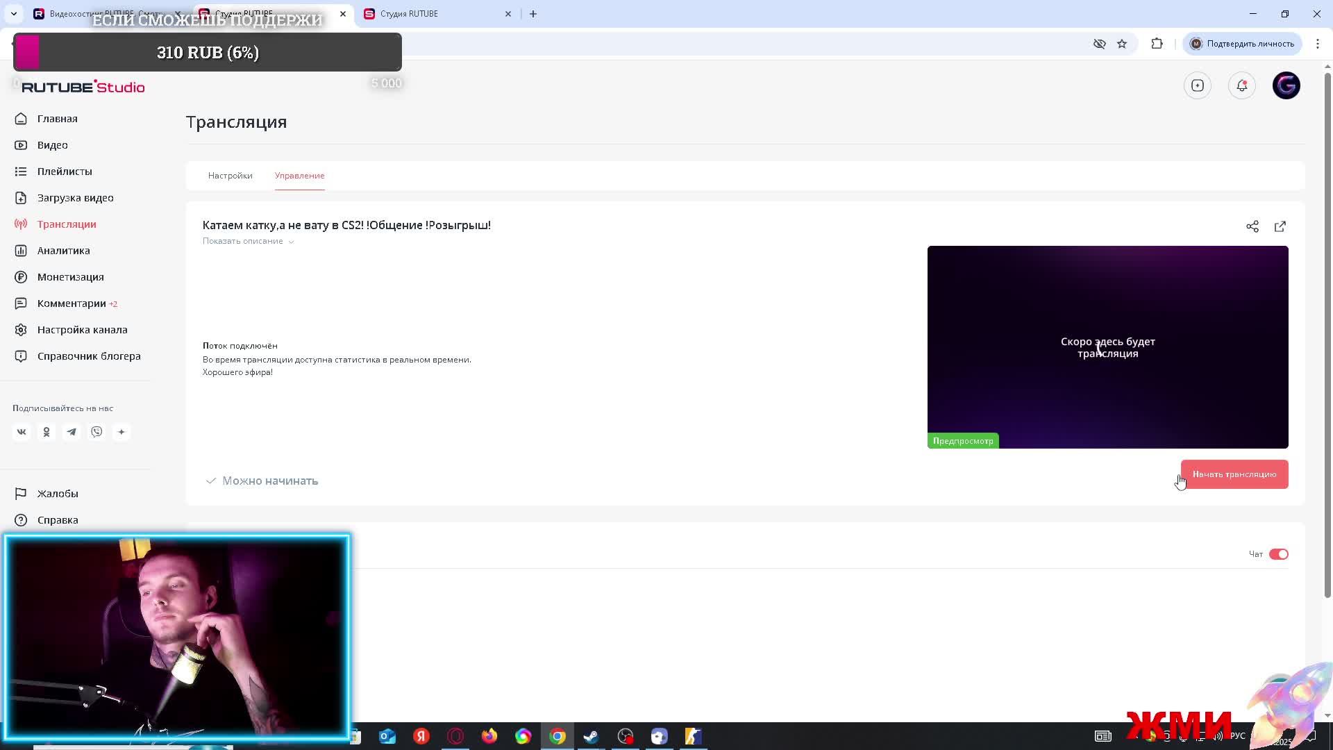Open browser extensions puzzle icon
1333x750 pixels.
(1157, 44)
